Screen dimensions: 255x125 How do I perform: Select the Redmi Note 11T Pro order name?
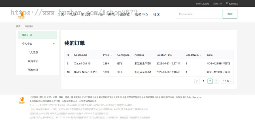86,72
